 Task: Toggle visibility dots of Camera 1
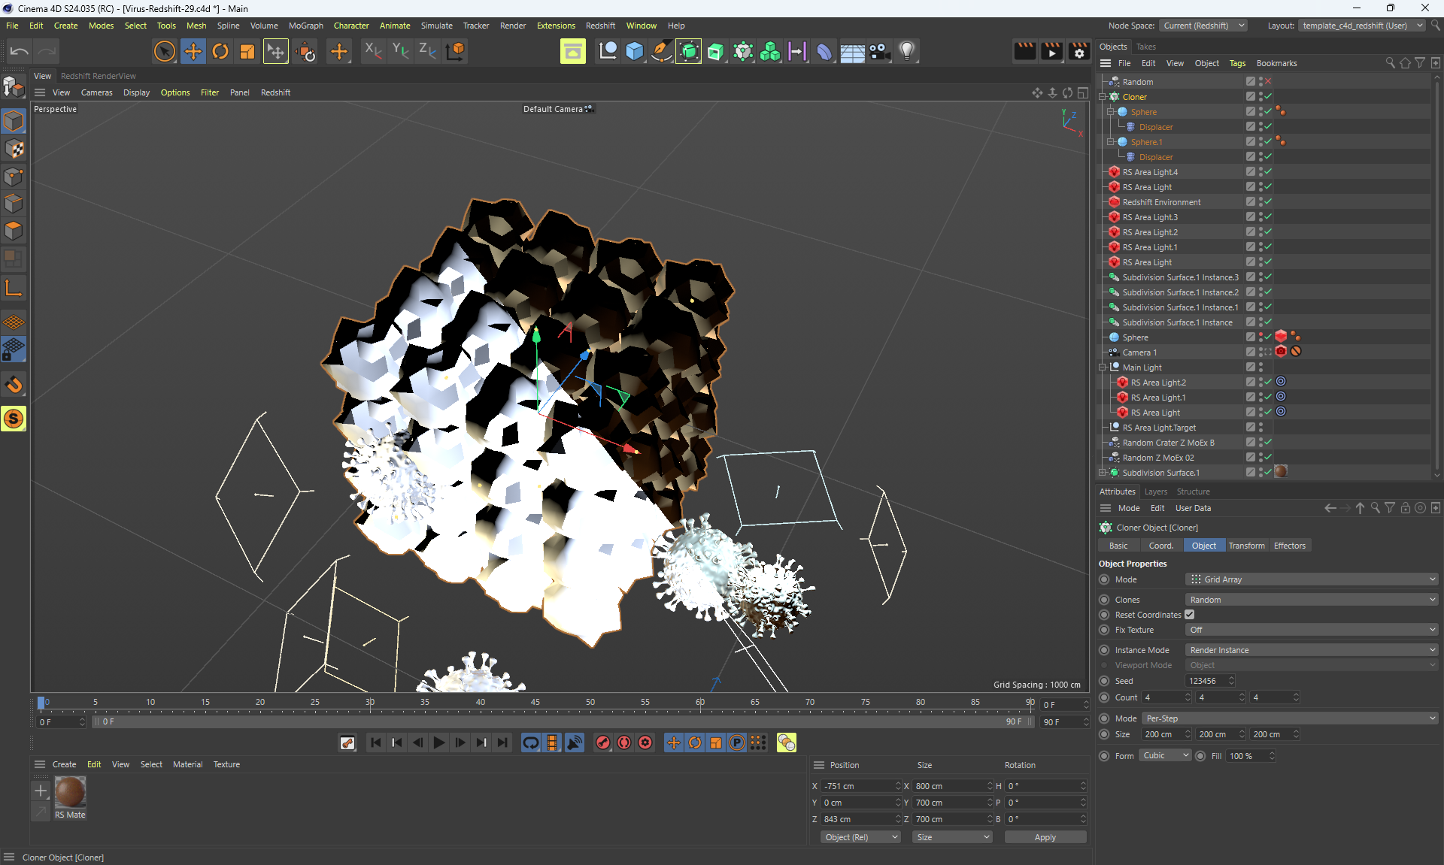click(x=1261, y=352)
